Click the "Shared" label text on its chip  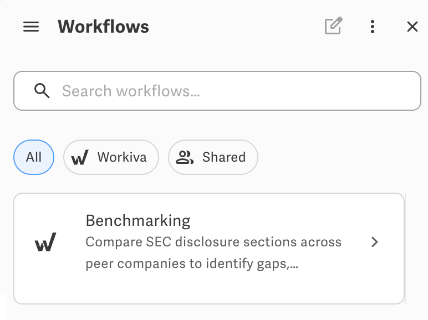[x=224, y=157]
